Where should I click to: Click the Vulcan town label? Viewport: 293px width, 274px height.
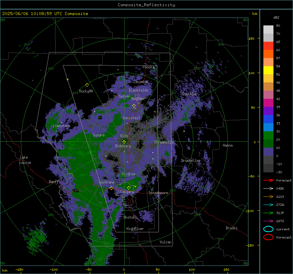point(165,242)
